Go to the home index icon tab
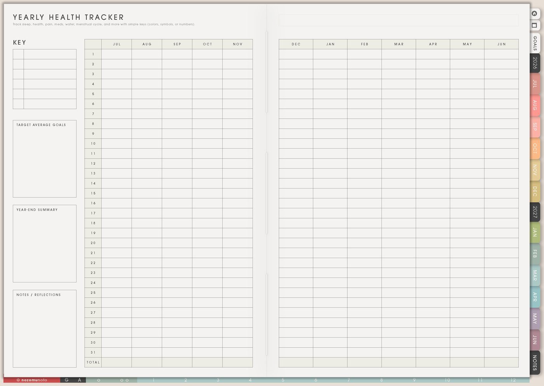The width and height of the screenshot is (544, 386). coord(535,13)
